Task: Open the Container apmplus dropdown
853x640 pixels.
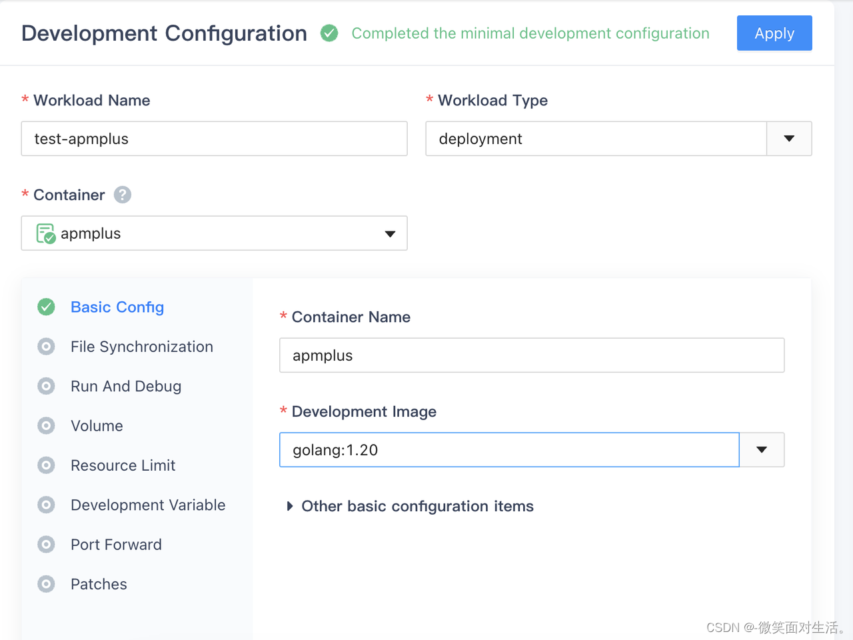Action: click(x=214, y=233)
